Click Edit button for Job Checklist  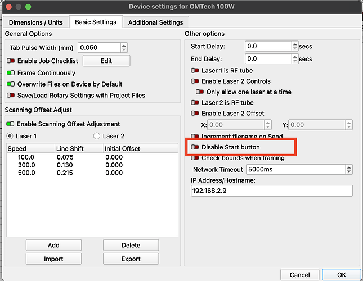(106, 61)
